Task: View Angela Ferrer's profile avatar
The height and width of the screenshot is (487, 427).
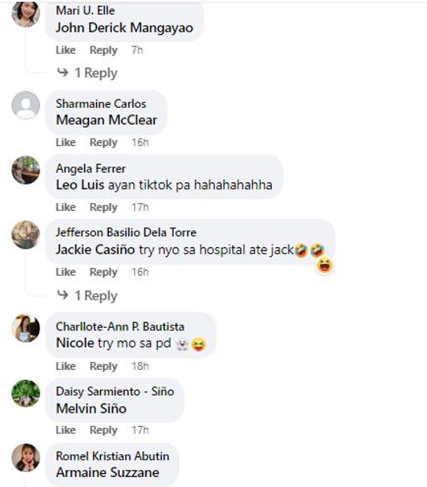Action: pyautogui.click(x=26, y=170)
